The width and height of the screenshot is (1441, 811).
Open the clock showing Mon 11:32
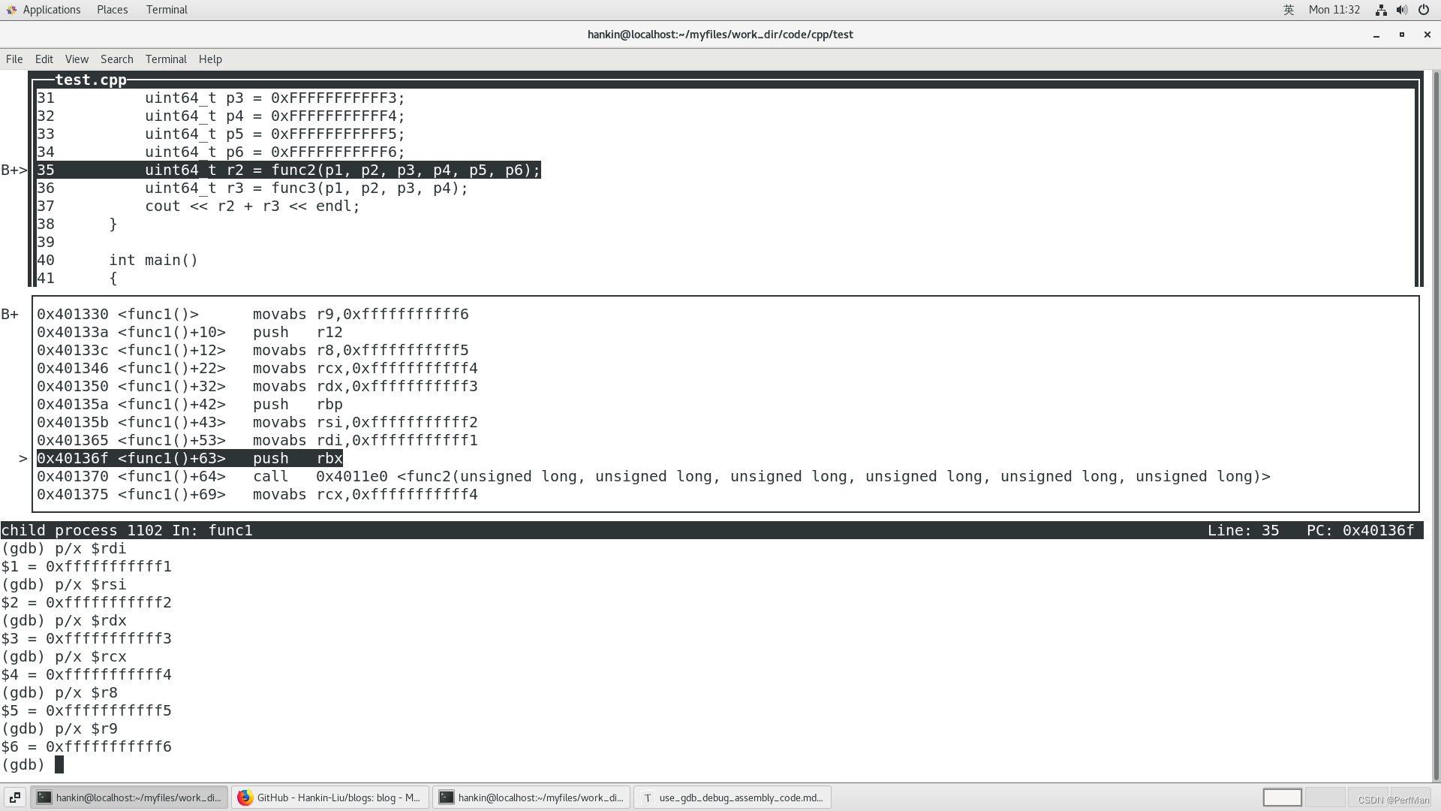click(1334, 10)
